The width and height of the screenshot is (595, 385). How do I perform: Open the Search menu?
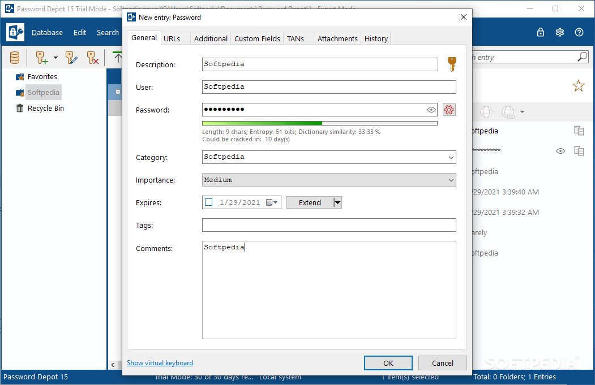108,33
